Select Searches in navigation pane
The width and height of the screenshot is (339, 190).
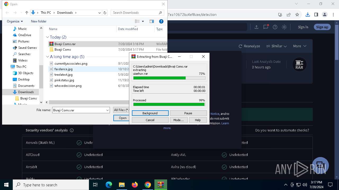click(24, 54)
